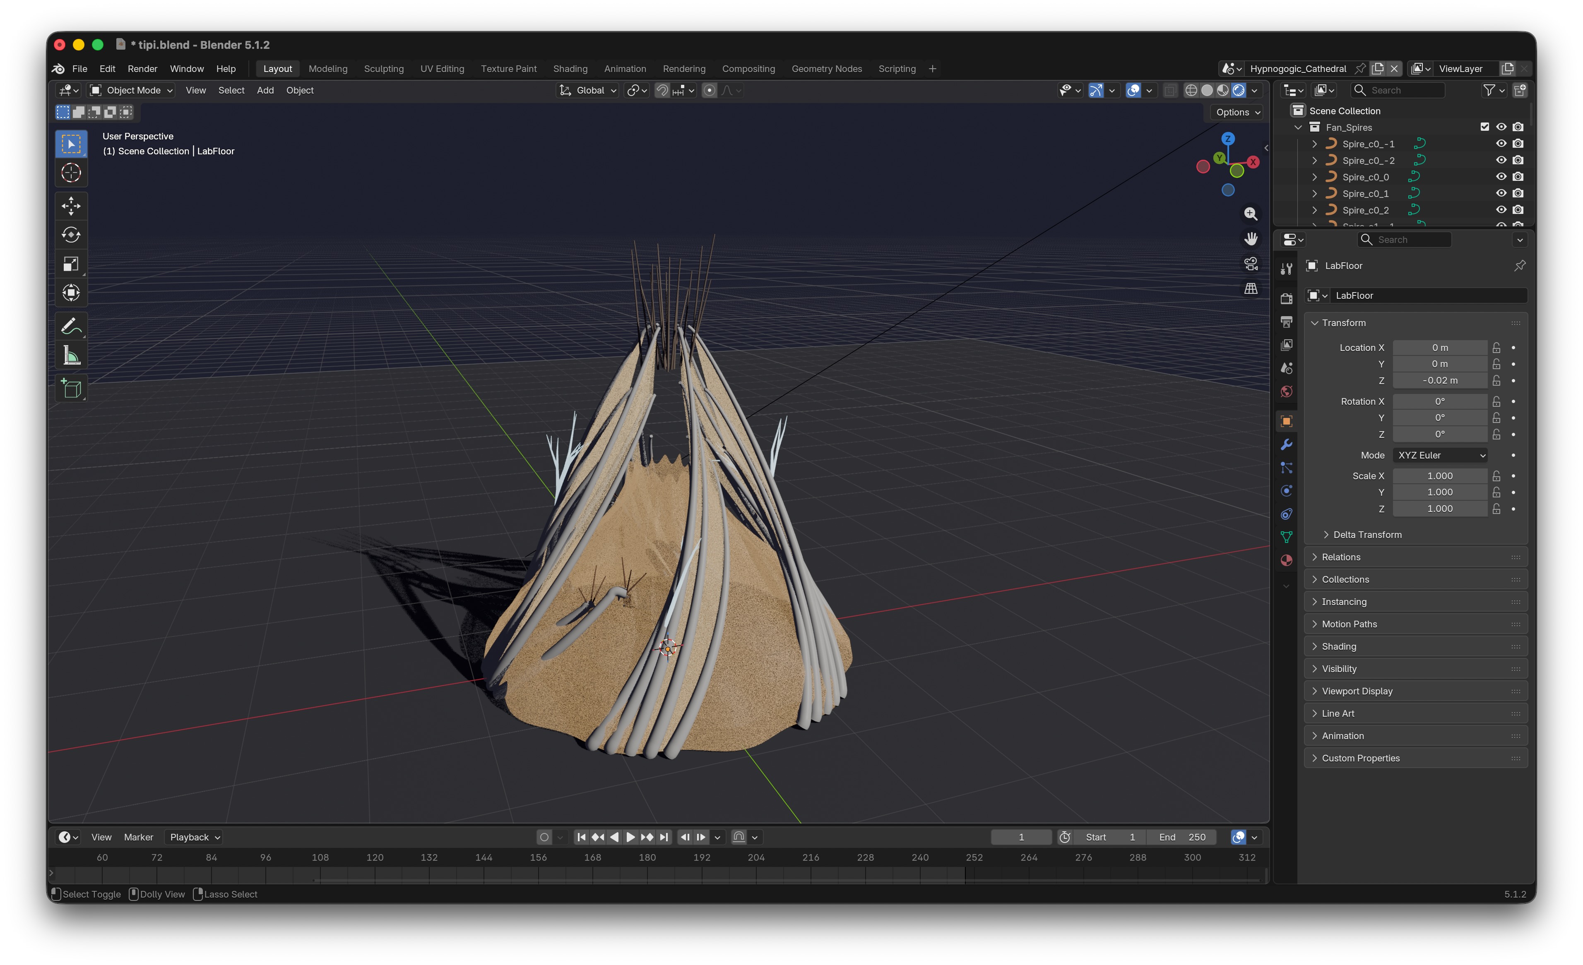Open the Modifiers wrench properties tab

coord(1286,444)
